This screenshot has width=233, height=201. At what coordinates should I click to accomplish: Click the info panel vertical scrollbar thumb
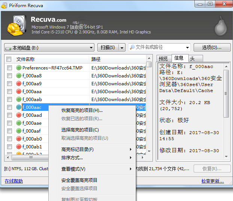[x=226, y=94]
